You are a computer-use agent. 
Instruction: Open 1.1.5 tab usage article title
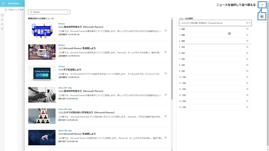pos(70,70)
